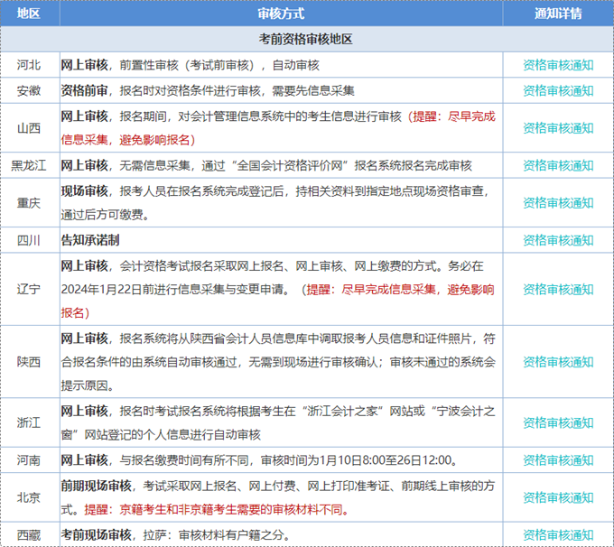This screenshot has height=547, width=614.
Task: Click red reminder 京籍考生和非京籍考生 text
Action: pos(216,509)
